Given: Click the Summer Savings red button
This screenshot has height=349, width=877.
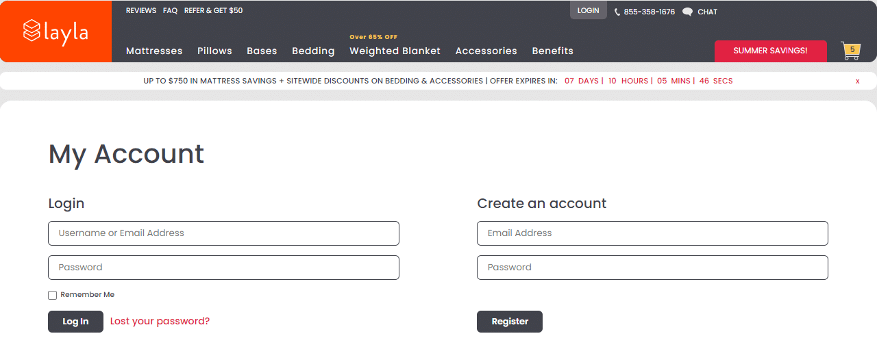Looking at the screenshot, I should [770, 51].
